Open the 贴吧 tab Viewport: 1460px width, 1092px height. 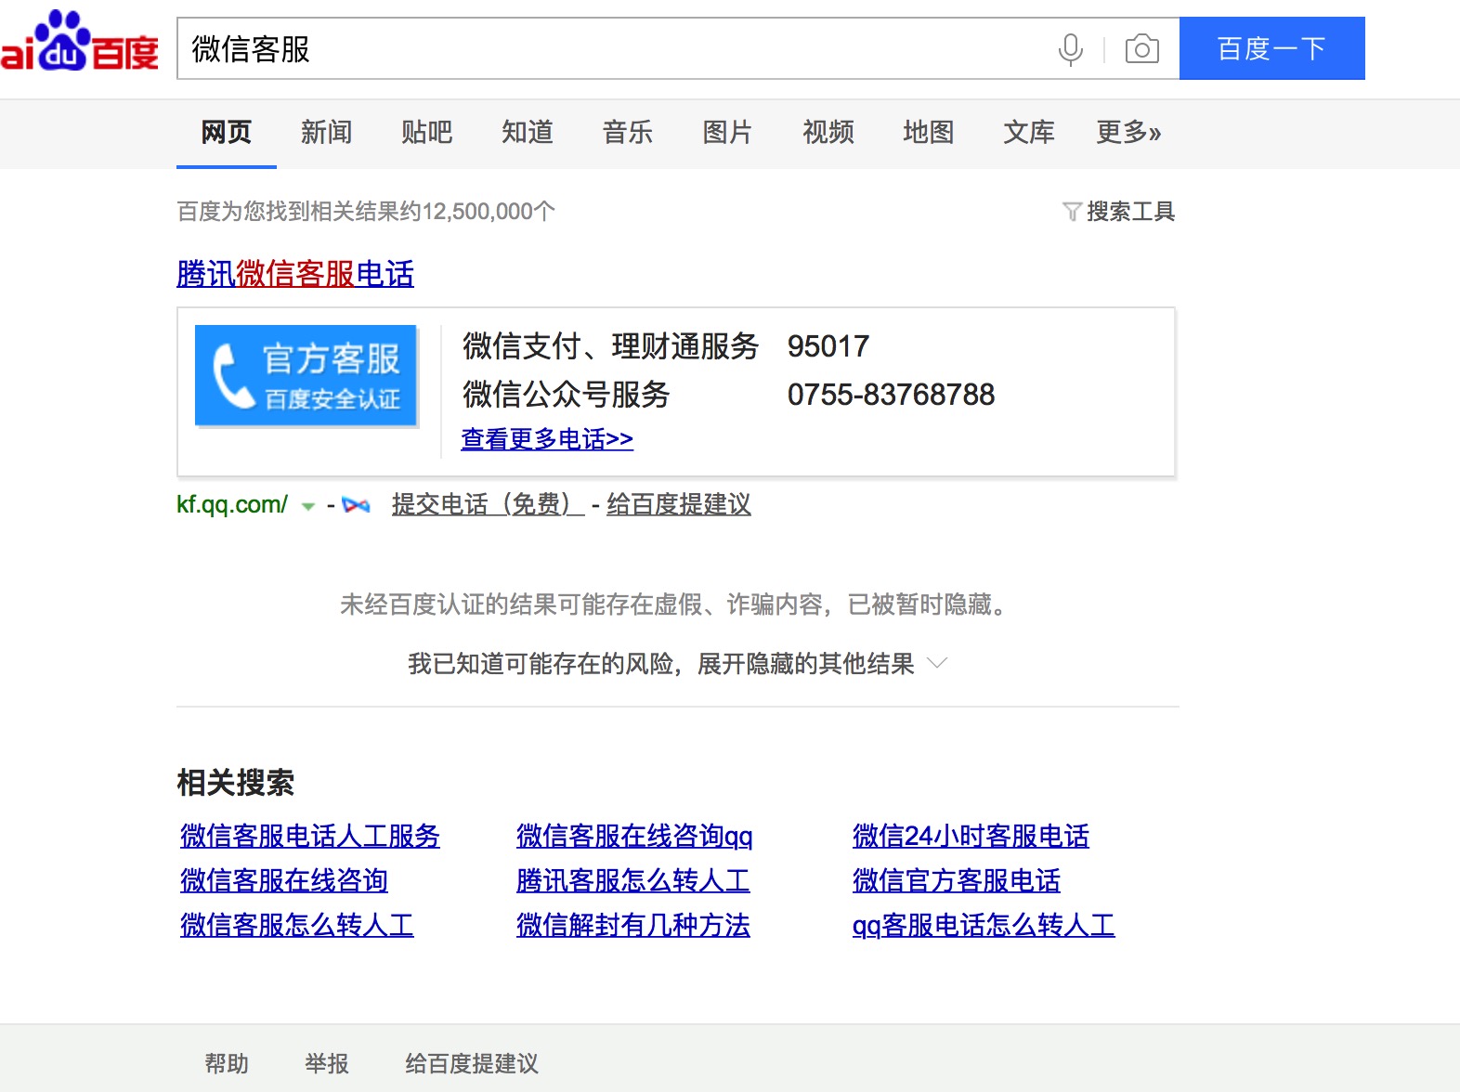(427, 133)
